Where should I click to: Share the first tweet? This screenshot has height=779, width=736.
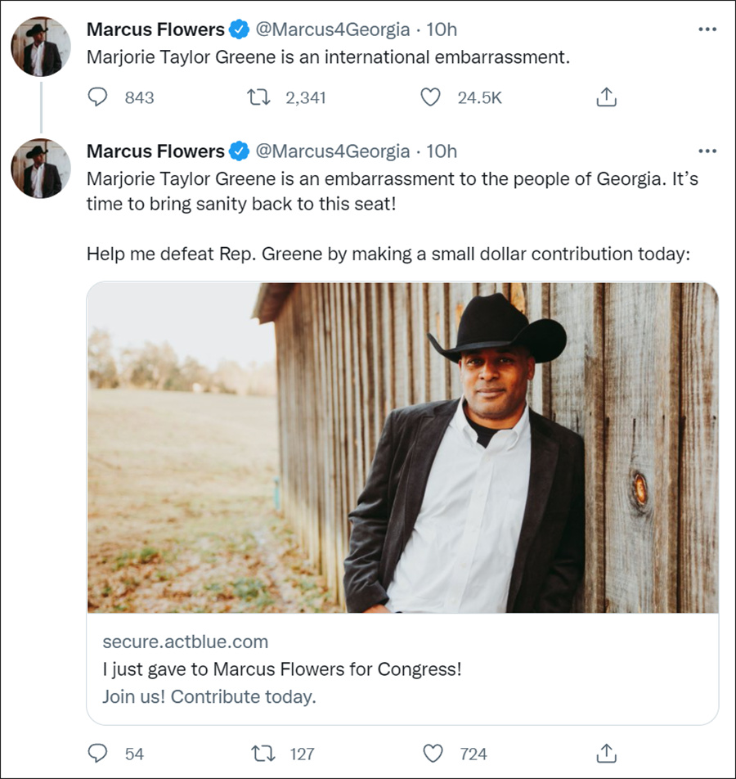[605, 97]
